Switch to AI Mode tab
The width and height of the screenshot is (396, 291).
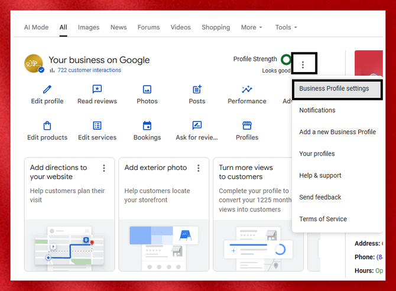[36, 27]
